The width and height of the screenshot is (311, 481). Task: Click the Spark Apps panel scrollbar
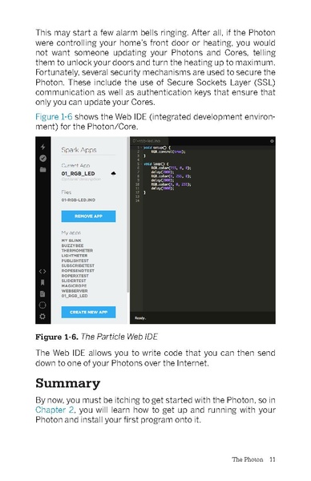pos(128,215)
